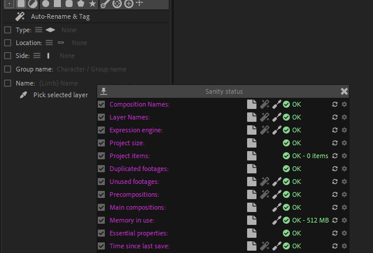Click the Duplicated footages label
373x253 pixels.
pos(139,169)
